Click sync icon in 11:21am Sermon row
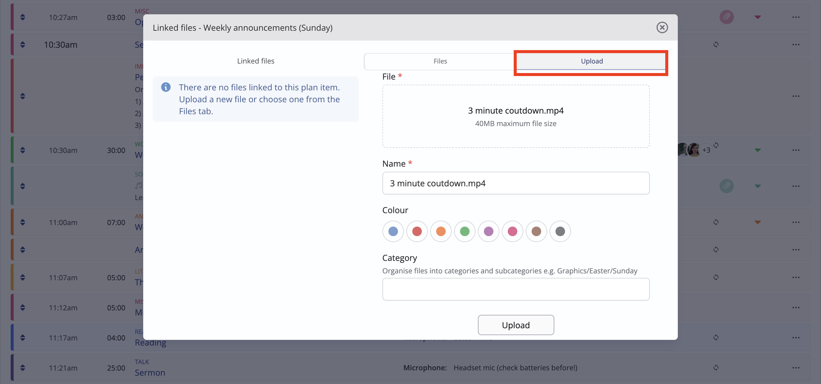Viewport: 821px width, 384px height. [x=716, y=368]
